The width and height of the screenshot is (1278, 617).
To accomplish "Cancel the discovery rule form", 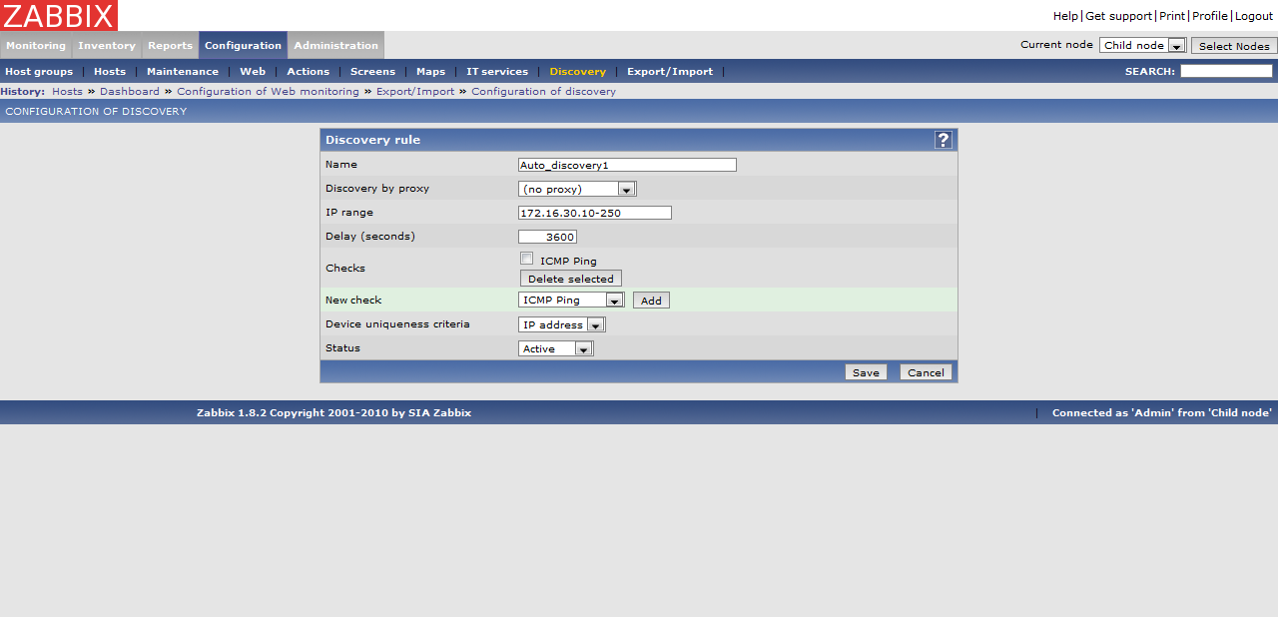I will point(926,372).
